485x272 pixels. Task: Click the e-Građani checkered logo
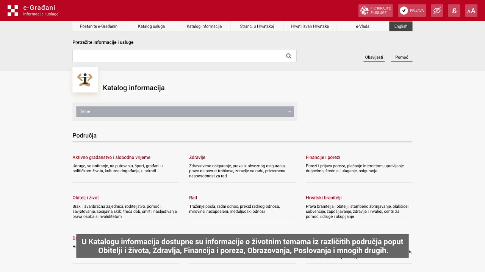[x=13, y=11]
